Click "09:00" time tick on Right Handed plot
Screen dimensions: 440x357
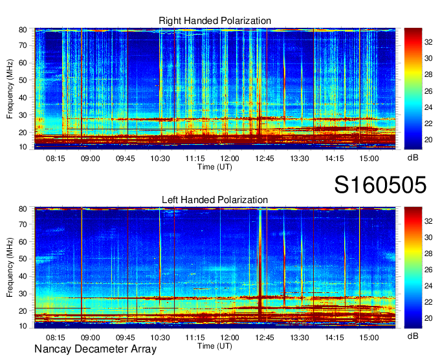[91, 158]
